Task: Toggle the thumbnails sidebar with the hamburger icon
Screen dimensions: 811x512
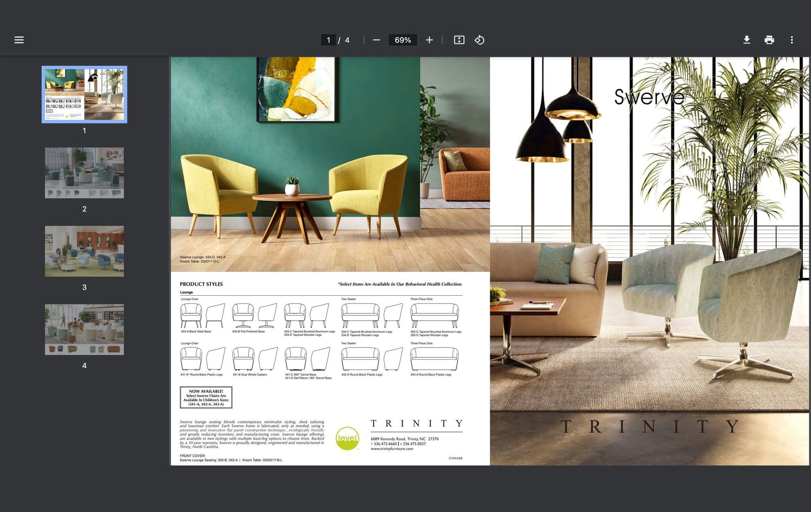Action: point(19,40)
